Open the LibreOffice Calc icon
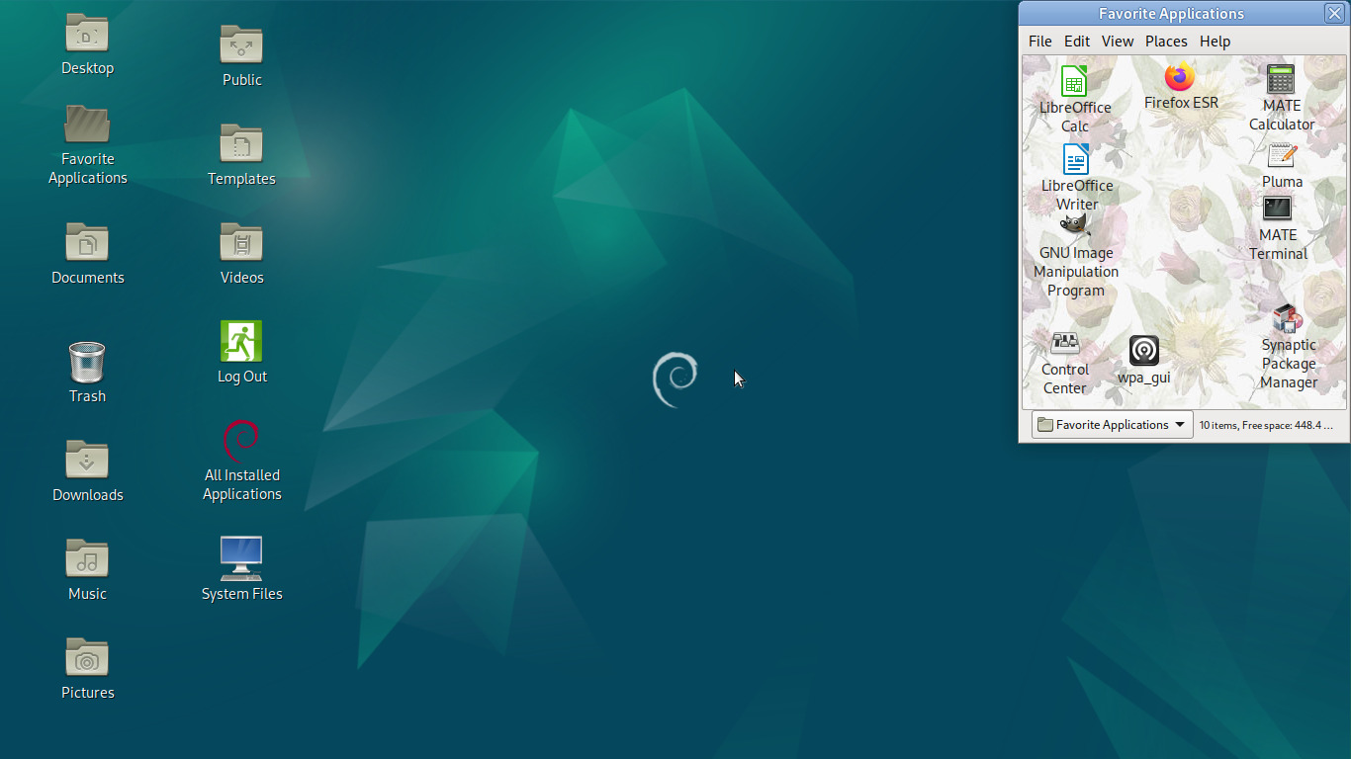The image size is (1351, 759). point(1074,81)
